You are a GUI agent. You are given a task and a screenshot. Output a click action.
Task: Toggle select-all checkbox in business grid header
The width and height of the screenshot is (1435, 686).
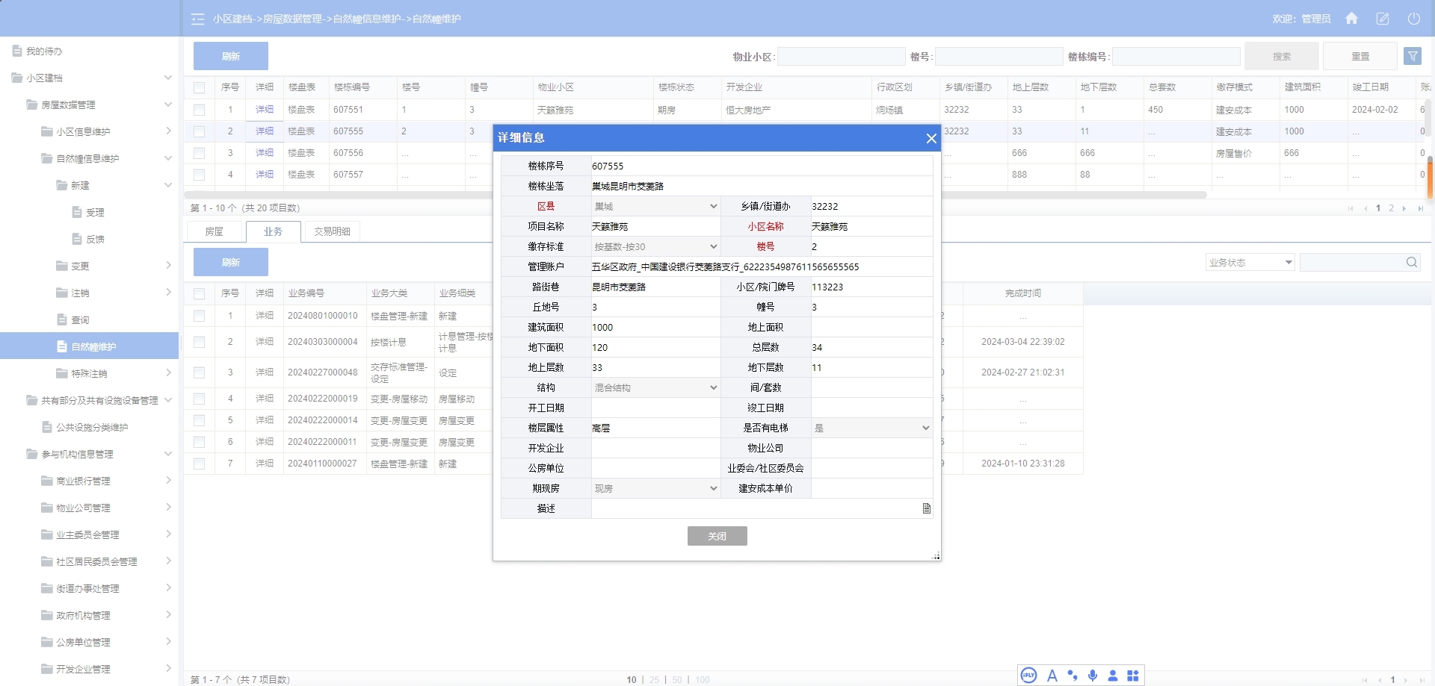click(199, 293)
